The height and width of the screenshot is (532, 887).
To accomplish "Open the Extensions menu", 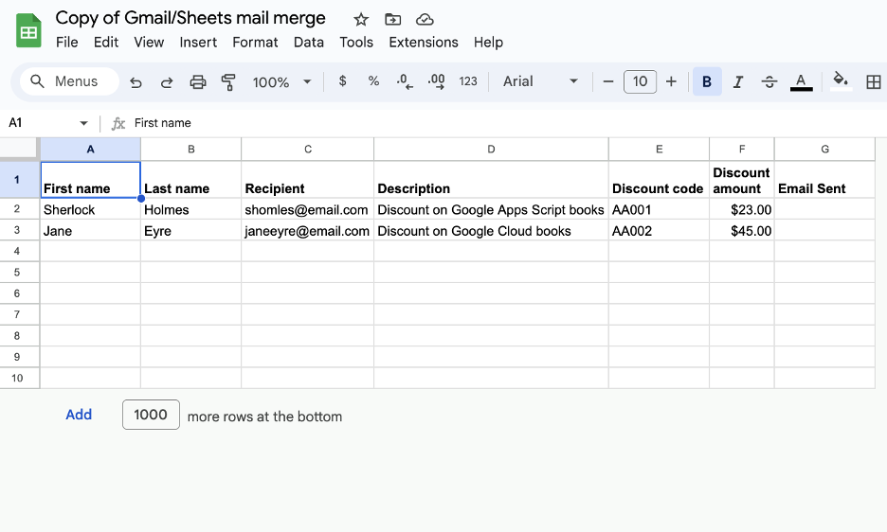I will (424, 43).
